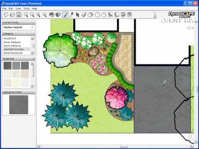
Task: Click canvas horizontal scrollbar left arrow
Action: [39, 146]
